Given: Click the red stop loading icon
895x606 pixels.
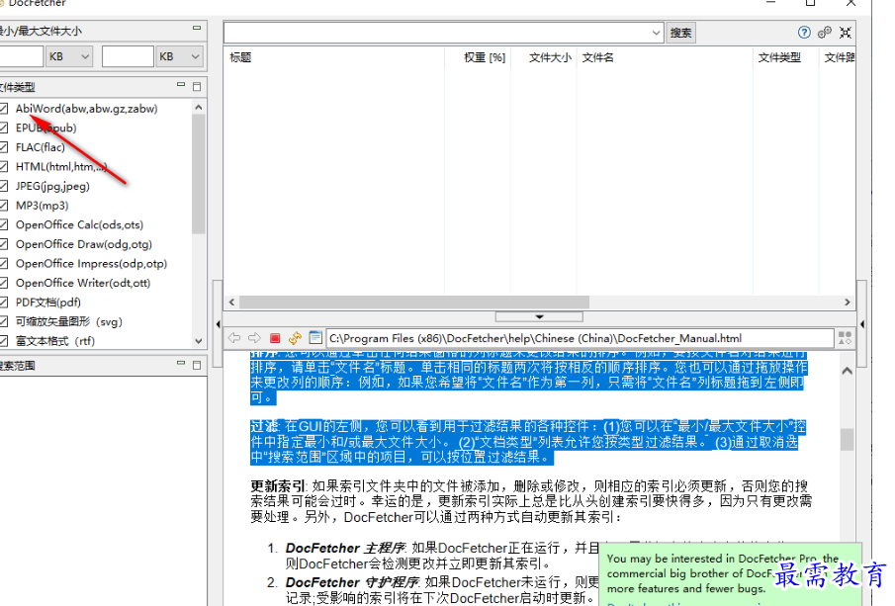Looking at the screenshot, I should 275,338.
